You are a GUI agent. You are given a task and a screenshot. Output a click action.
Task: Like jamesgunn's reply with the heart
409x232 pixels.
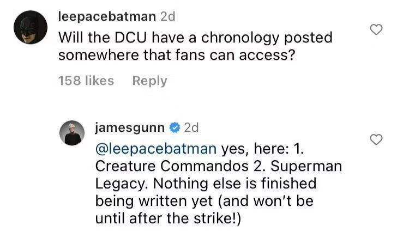[x=376, y=139]
